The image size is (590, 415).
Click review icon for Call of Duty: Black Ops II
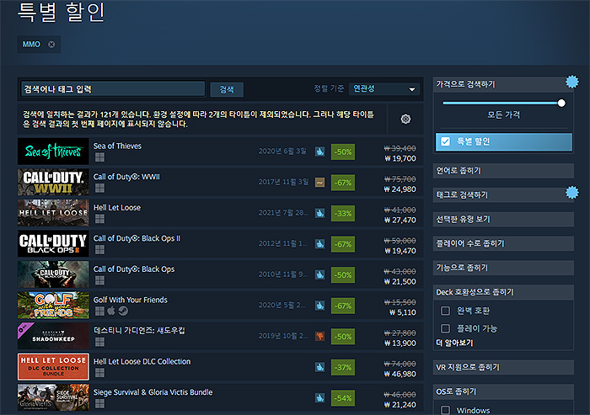[319, 244]
